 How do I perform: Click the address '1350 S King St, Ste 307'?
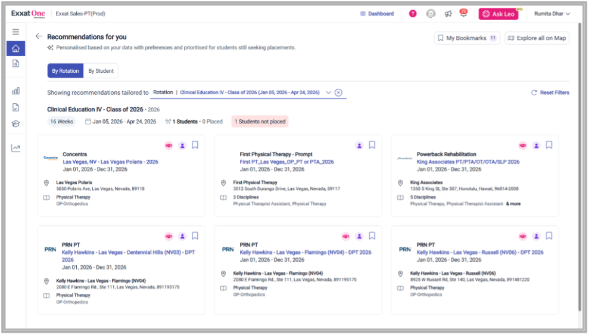pos(465,189)
